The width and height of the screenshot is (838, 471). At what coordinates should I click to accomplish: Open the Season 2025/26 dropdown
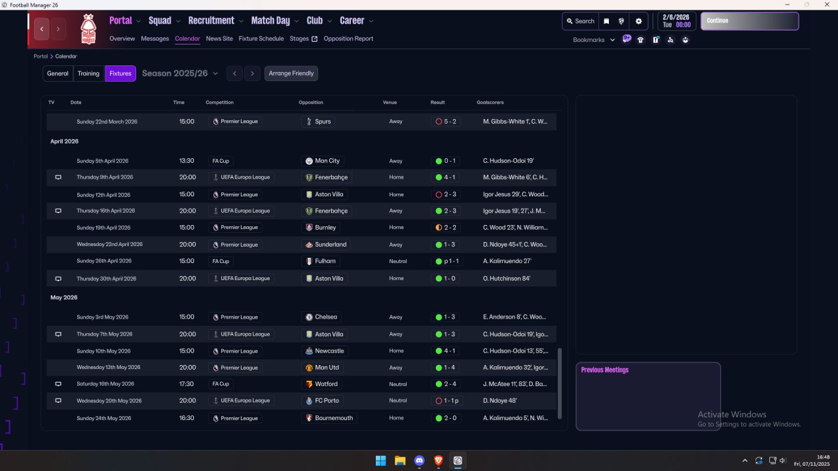click(180, 73)
